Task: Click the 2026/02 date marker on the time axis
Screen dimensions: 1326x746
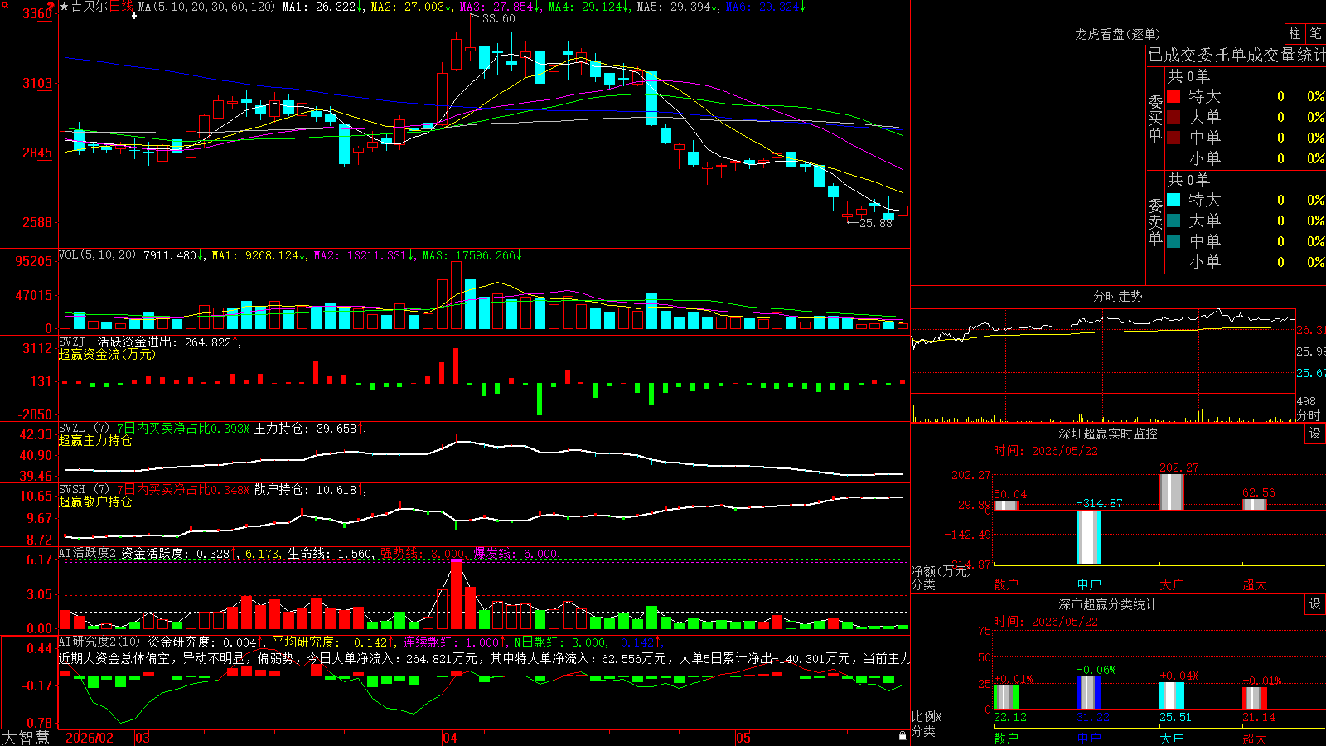Action: 90,738
